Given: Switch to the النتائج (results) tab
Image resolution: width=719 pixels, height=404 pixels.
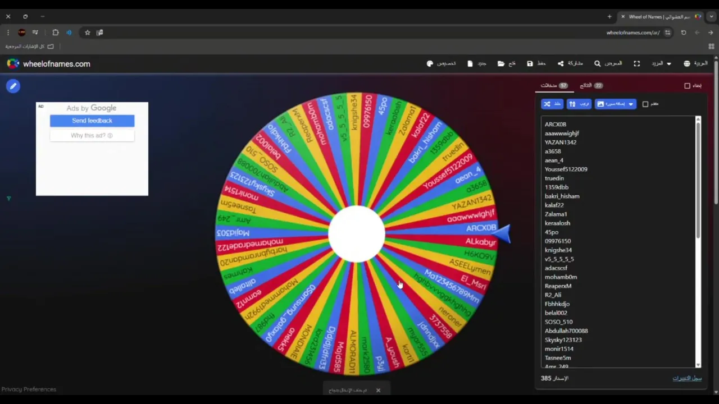Looking at the screenshot, I should coord(591,86).
